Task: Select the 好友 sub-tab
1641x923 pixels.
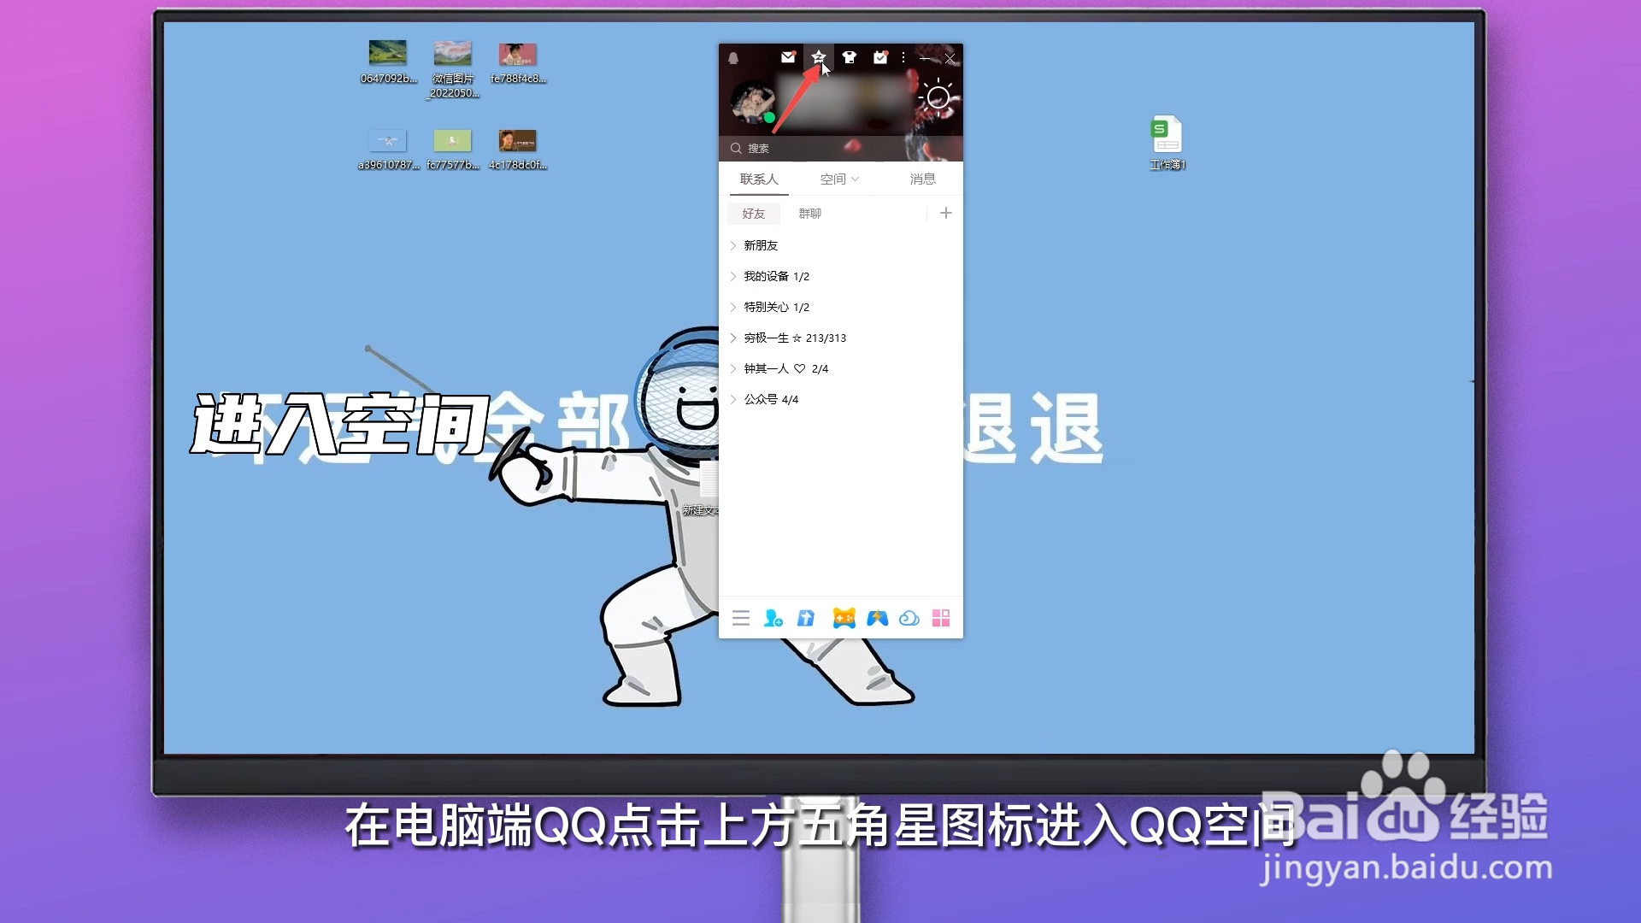Action: 754,214
